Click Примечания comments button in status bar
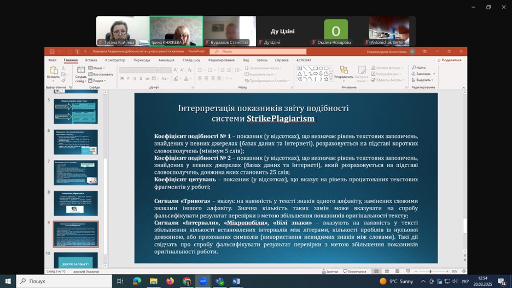 pyautogui.click(x=354, y=272)
